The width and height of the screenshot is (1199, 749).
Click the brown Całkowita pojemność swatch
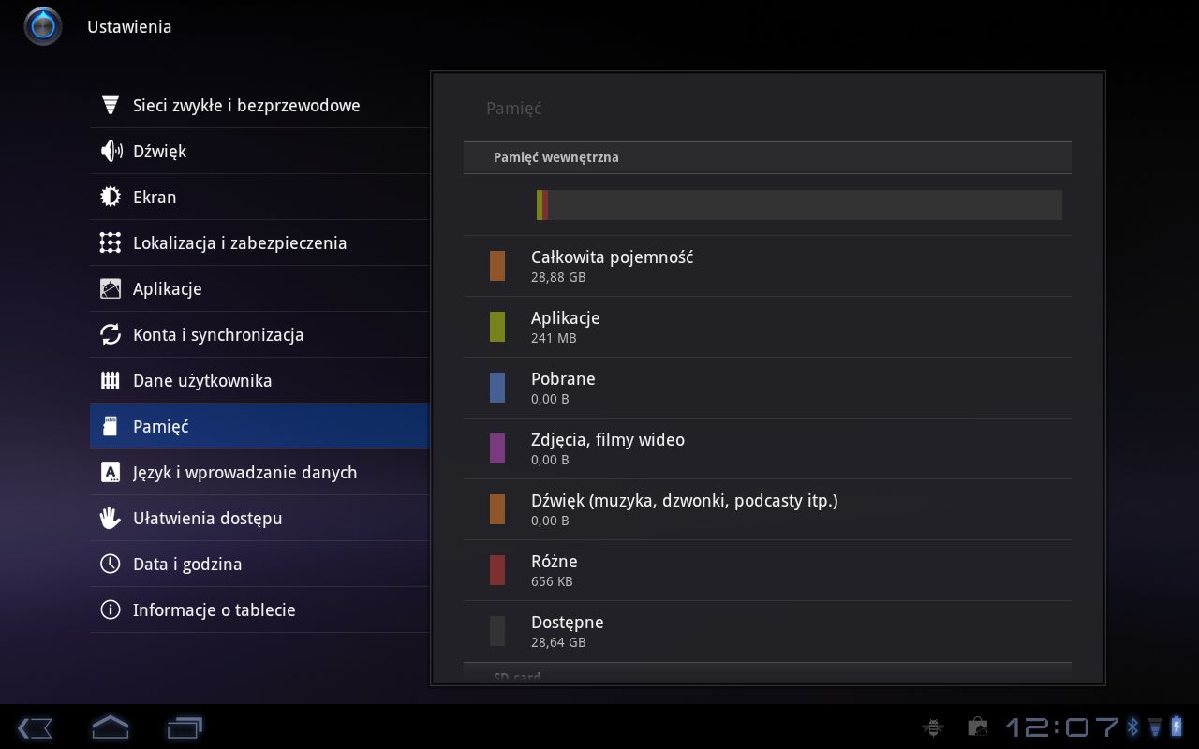[497, 266]
